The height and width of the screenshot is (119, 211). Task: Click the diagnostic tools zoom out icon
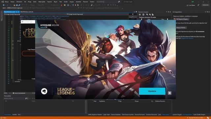[x=150, y=15]
